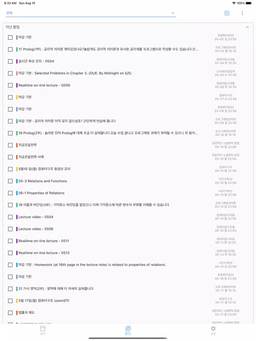Screen dimensions: 256x341
Task: Open Selected Problems in Chapter 3 task
Action: [75, 73]
